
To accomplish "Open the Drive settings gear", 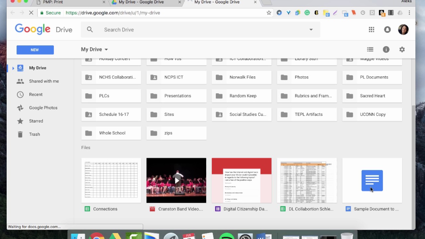I will pos(402,49).
